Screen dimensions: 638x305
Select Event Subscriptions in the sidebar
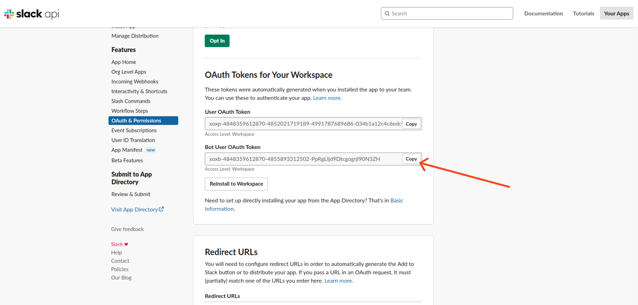click(134, 130)
